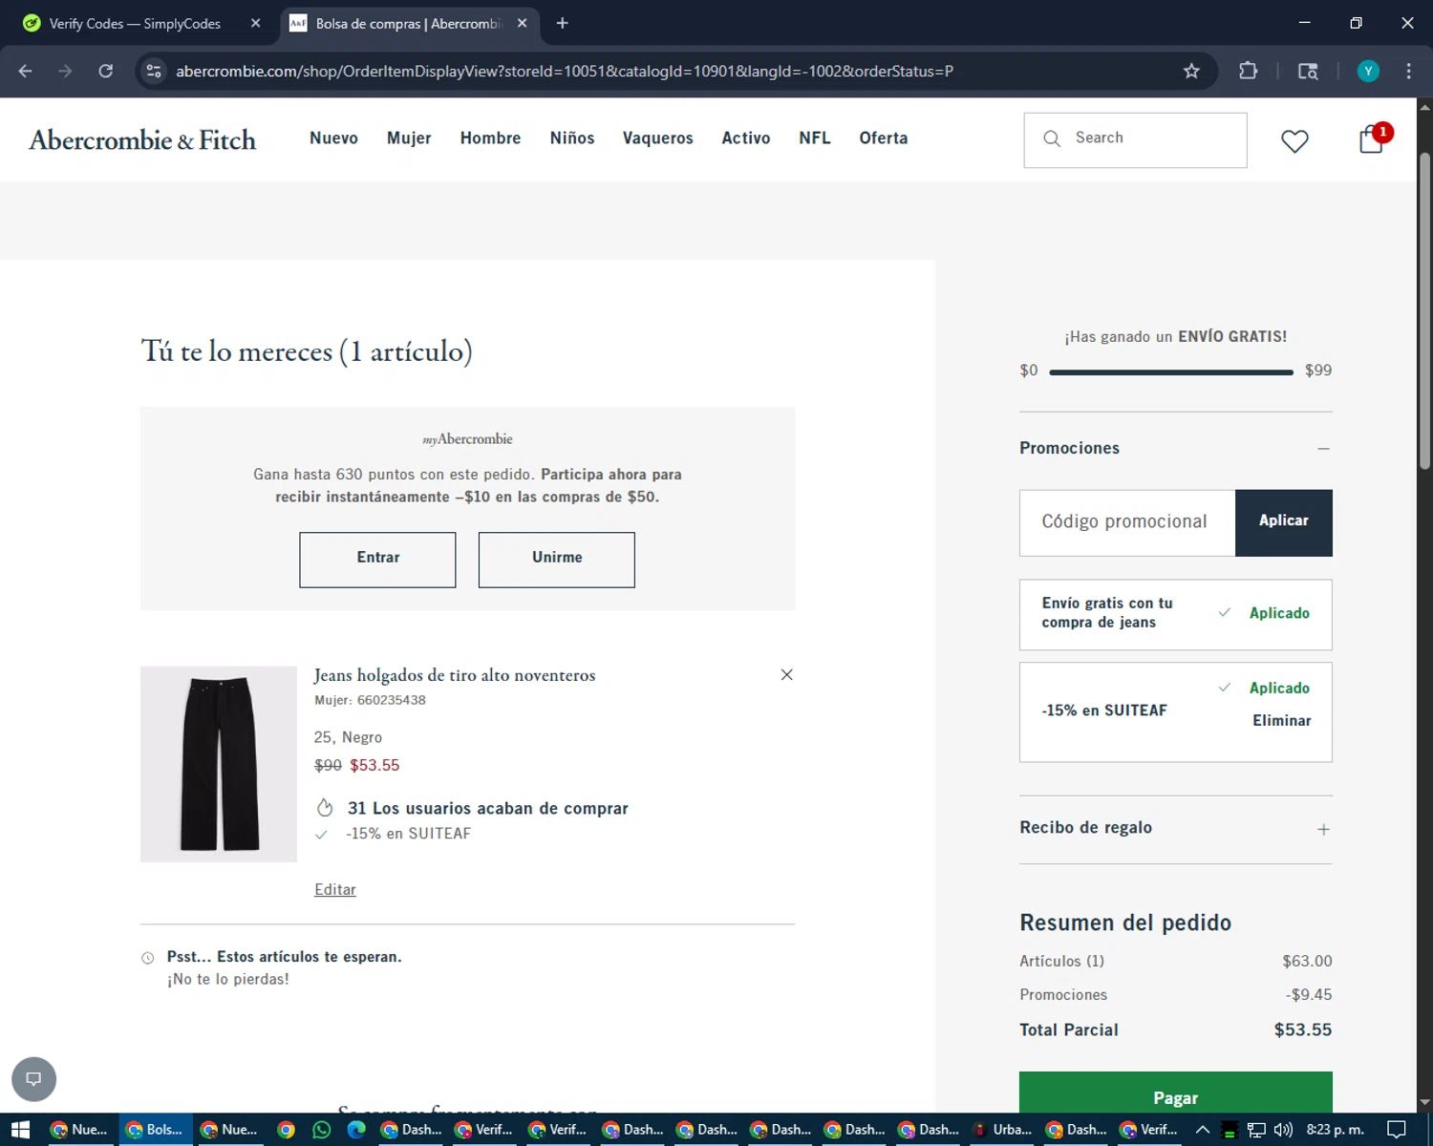Open Microsoft Edge from taskbar
The image size is (1433, 1146).
[356, 1130]
